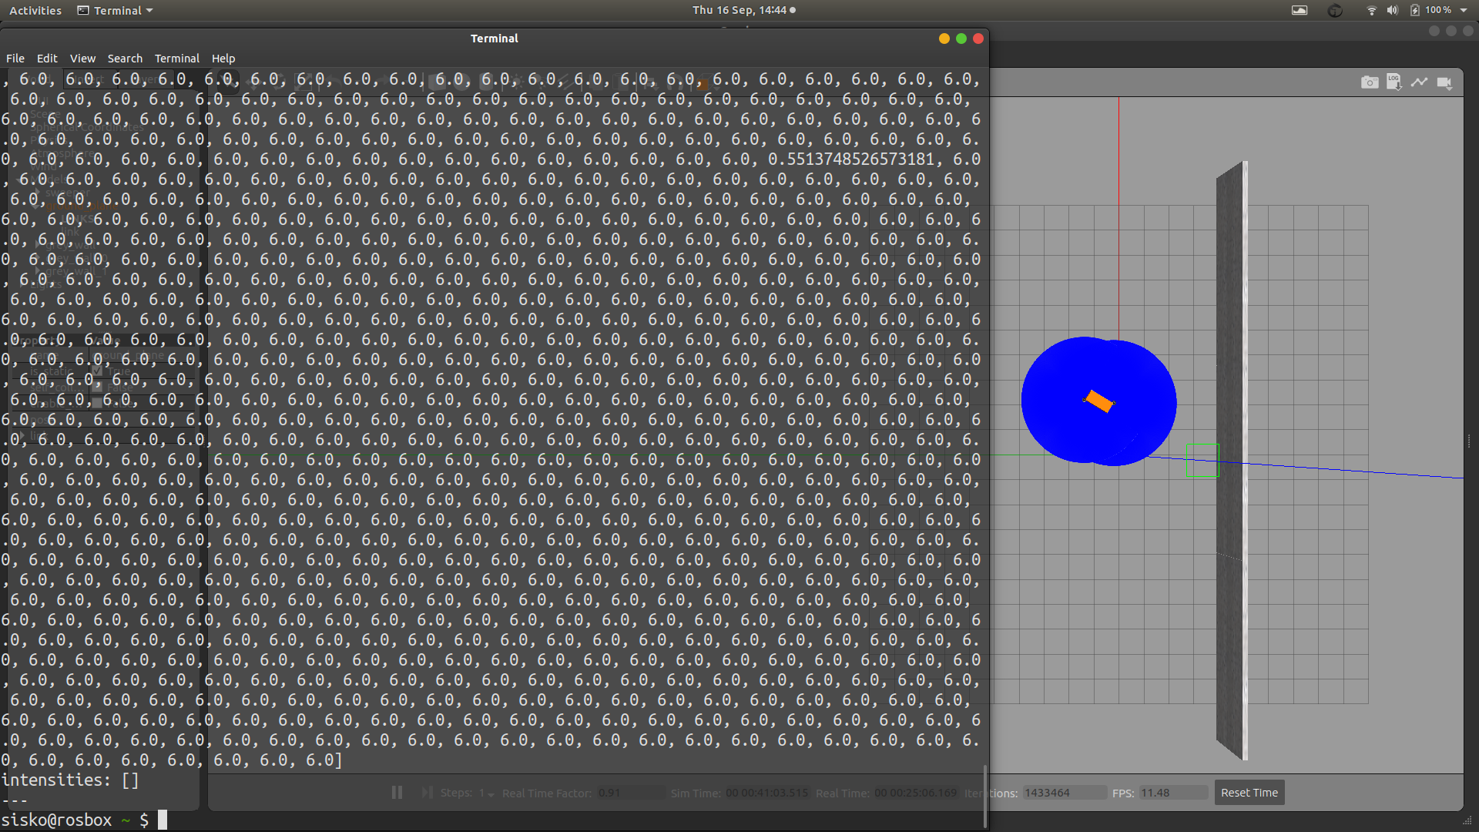Open the Terminal application menu in top bar
Screen dimensions: 1479x832
click(x=116, y=10)
